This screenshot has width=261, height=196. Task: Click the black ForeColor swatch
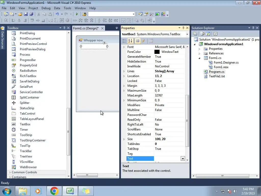pos(157,52)
